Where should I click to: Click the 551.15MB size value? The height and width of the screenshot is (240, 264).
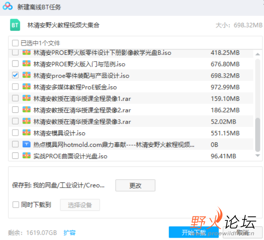225,133
